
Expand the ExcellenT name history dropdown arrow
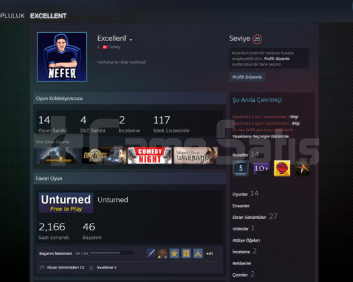pos(131,40)
